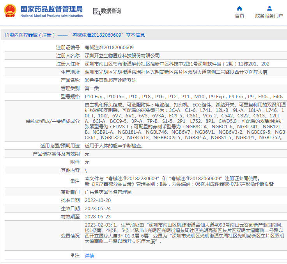
Task: Click the 型号规格 label
Action: click(x=70, y=97)
